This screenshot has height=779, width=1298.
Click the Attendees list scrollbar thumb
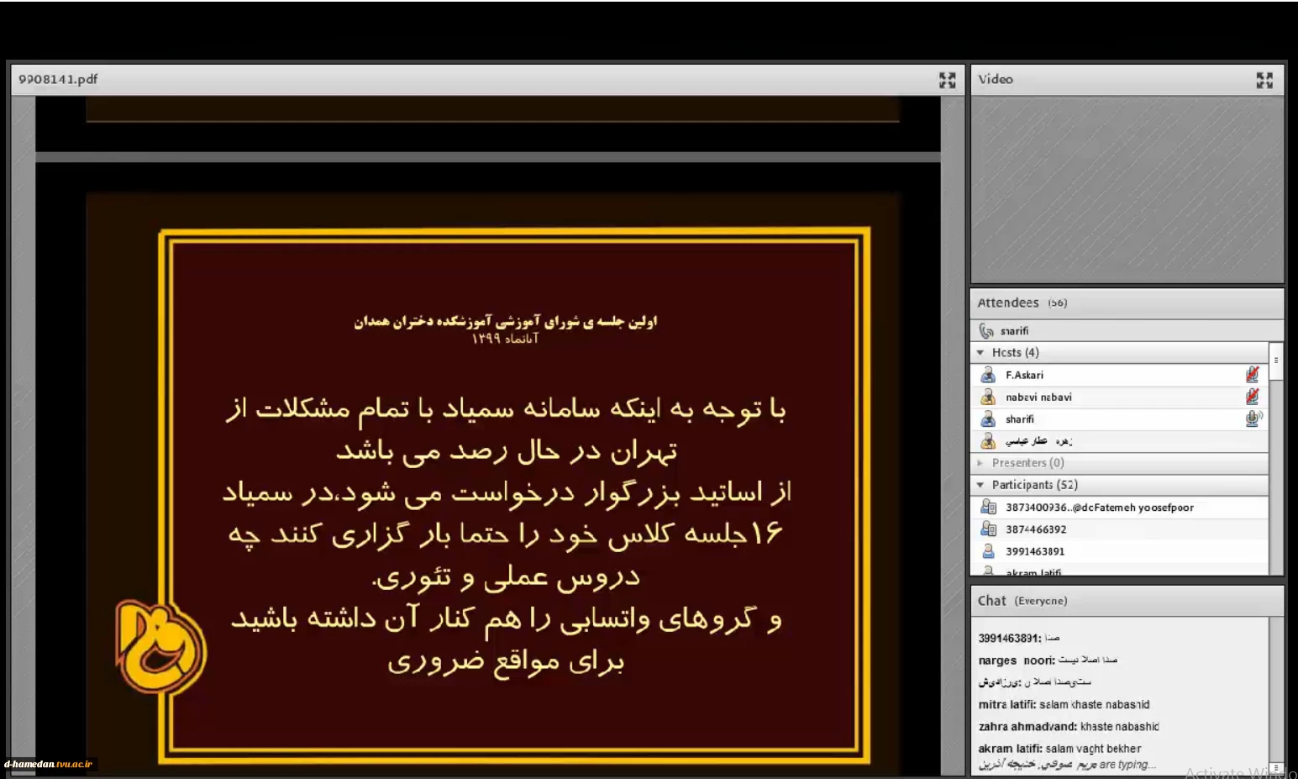[x=1276, y=361]
